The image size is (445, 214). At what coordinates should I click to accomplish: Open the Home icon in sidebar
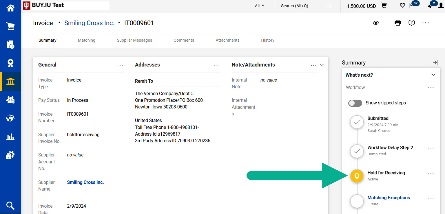10,8
